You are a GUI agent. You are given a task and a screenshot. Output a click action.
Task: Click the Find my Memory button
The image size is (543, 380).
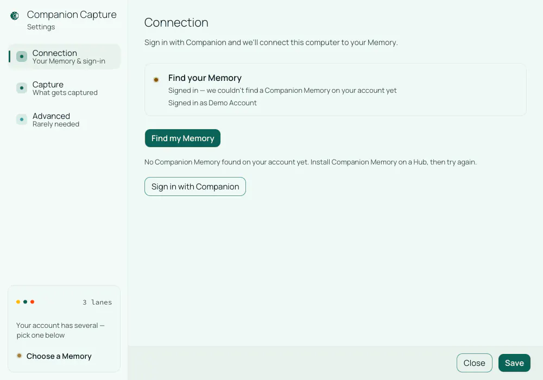(182, 138)
